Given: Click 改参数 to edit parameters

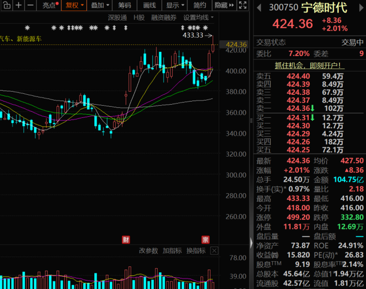Looking at the screenshot, I should [x=149, y=251].
